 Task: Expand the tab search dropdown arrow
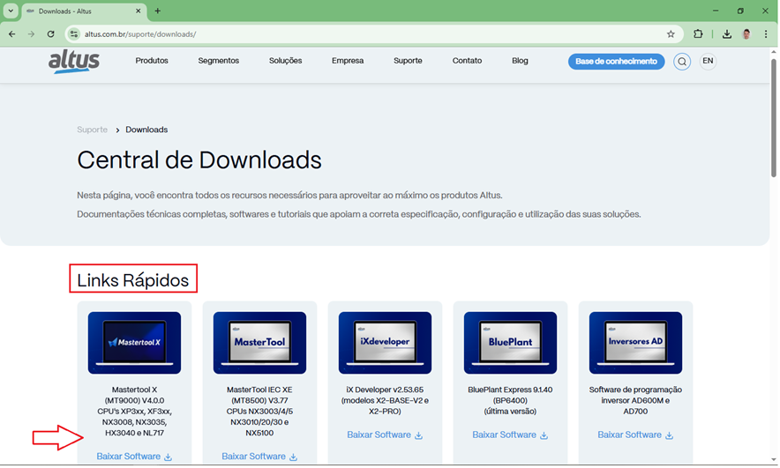tap(11, 11)
